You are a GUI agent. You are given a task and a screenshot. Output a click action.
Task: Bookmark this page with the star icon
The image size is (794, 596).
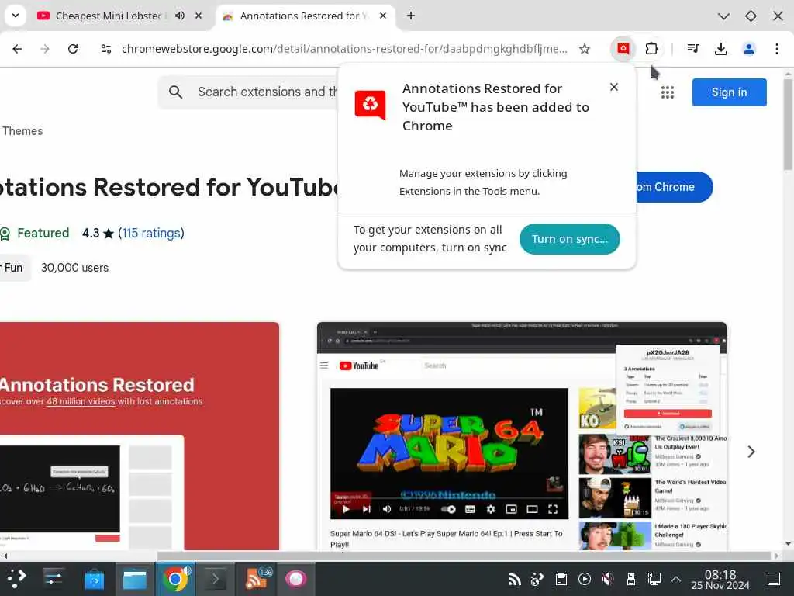[x=585, y=49]
